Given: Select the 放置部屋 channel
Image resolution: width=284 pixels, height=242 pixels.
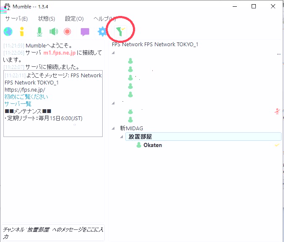Looking at the screenshot, I should click(203, 137).
